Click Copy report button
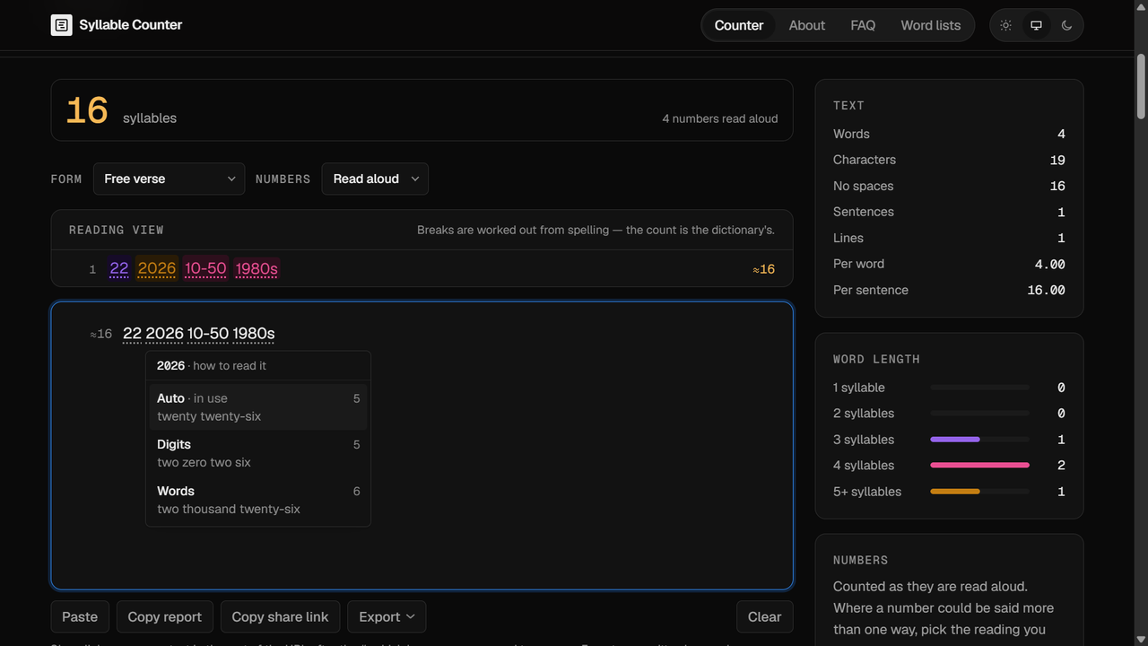Screen dimensions: 1148x646 pos(165,616)
